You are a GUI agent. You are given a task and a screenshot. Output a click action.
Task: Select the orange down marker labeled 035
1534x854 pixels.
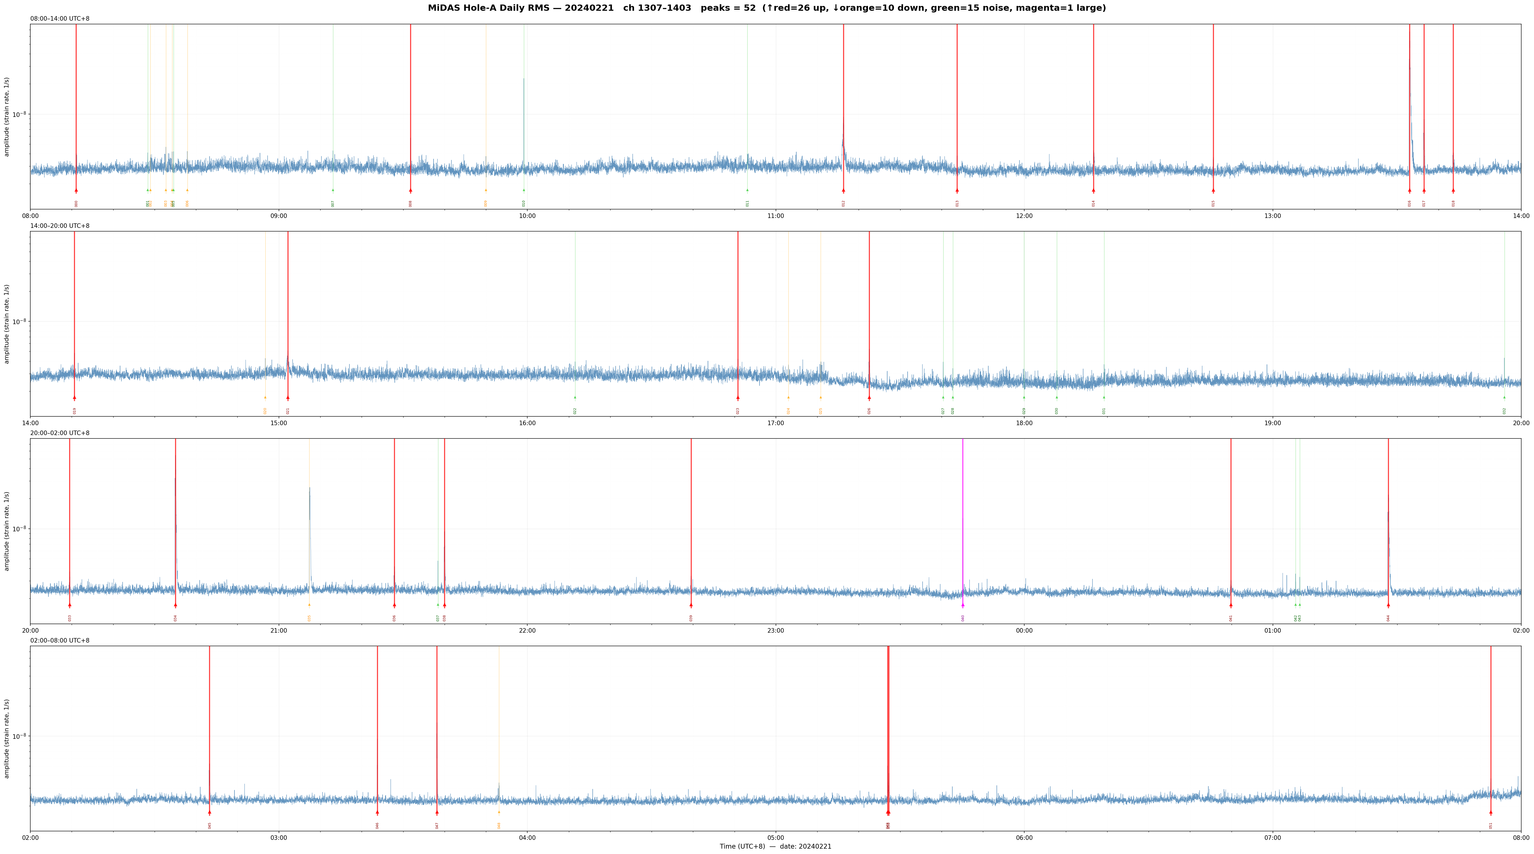[x=309, y=605]
